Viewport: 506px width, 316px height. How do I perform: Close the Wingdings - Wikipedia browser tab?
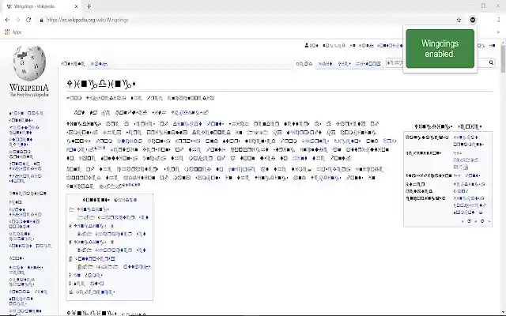[x=77, y=6]
